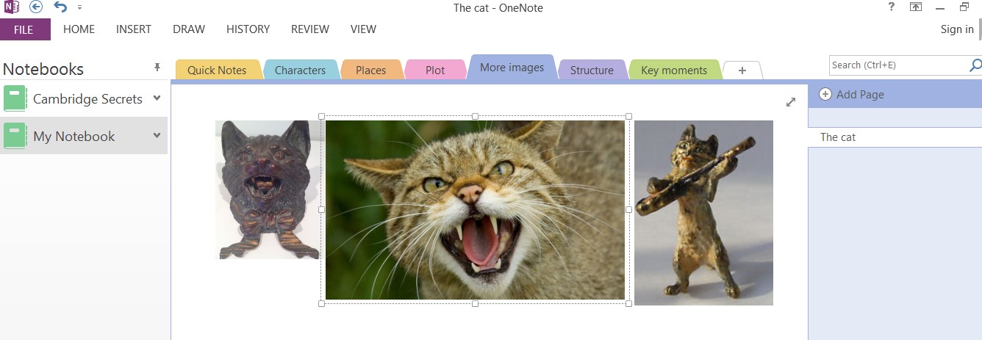
Task: Click the search magnifier icon
Action: coord(975,65)
